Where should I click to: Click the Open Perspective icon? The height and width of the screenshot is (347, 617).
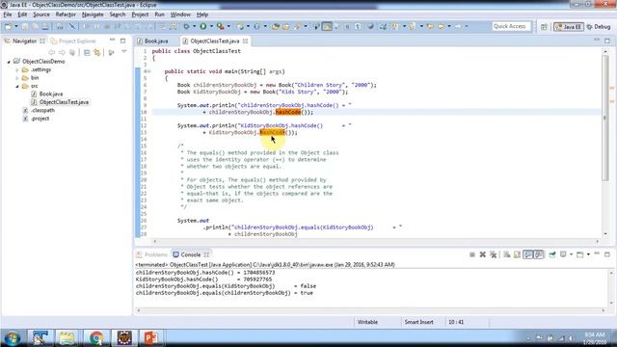[544, 27]
